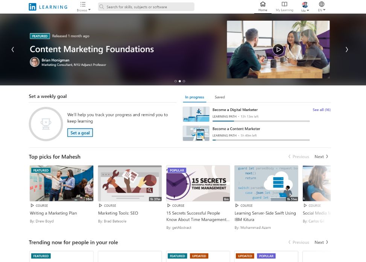The image size is (366, 262).
Task: Advance to next featured banner slide
Action: tap(346, 49)
